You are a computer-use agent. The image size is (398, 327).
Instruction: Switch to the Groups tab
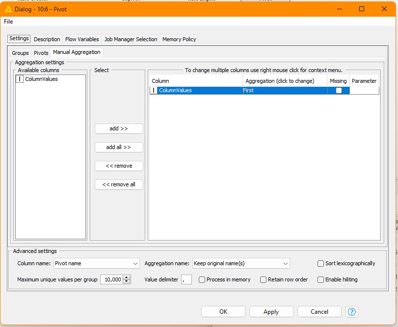tap(20, 53)
